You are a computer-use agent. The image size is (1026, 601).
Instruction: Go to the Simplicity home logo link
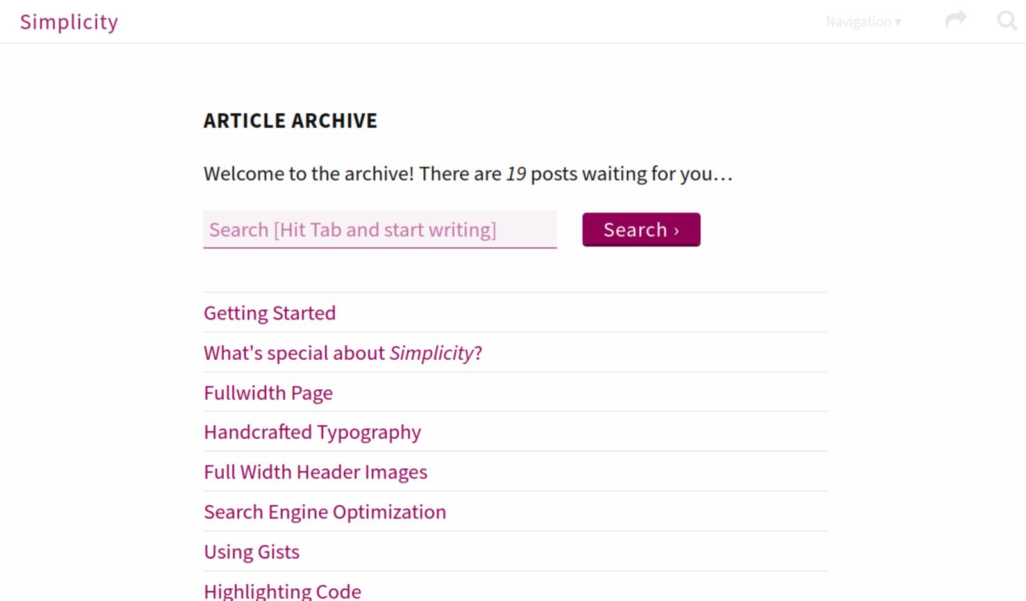coord(69,22)
